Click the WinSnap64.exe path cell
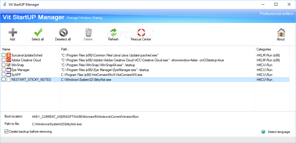296x143 pixels. [x=98, y=65]
